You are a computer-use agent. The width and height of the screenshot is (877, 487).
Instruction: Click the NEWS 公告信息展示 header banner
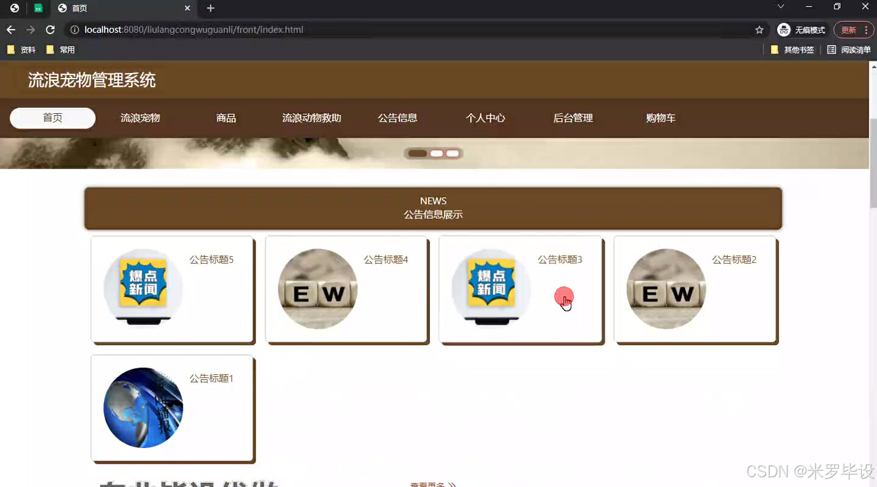(433, 208)
